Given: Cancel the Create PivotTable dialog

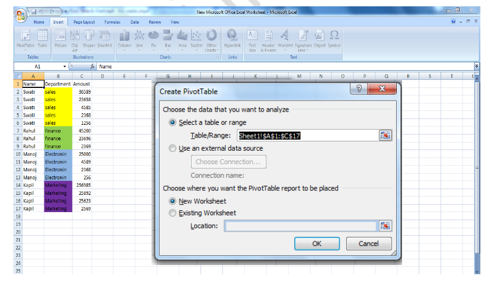Looking at the screenshot, I should pyautogui.click(x=369, y=244).
